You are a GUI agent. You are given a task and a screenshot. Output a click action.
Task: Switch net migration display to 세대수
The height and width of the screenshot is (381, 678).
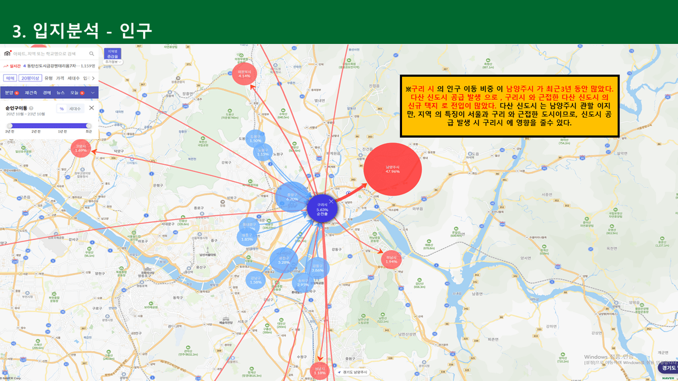[75, 109]
